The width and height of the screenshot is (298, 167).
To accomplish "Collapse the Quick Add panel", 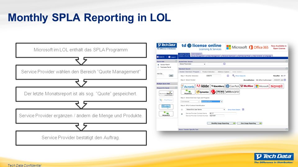I will (176, 61).
